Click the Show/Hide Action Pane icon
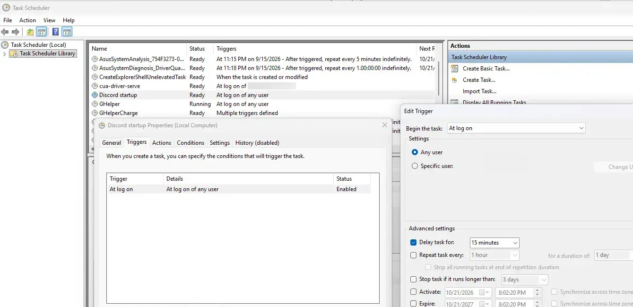Image resolution: width=633 pixels, height=307 pixels. coord(67,32)
